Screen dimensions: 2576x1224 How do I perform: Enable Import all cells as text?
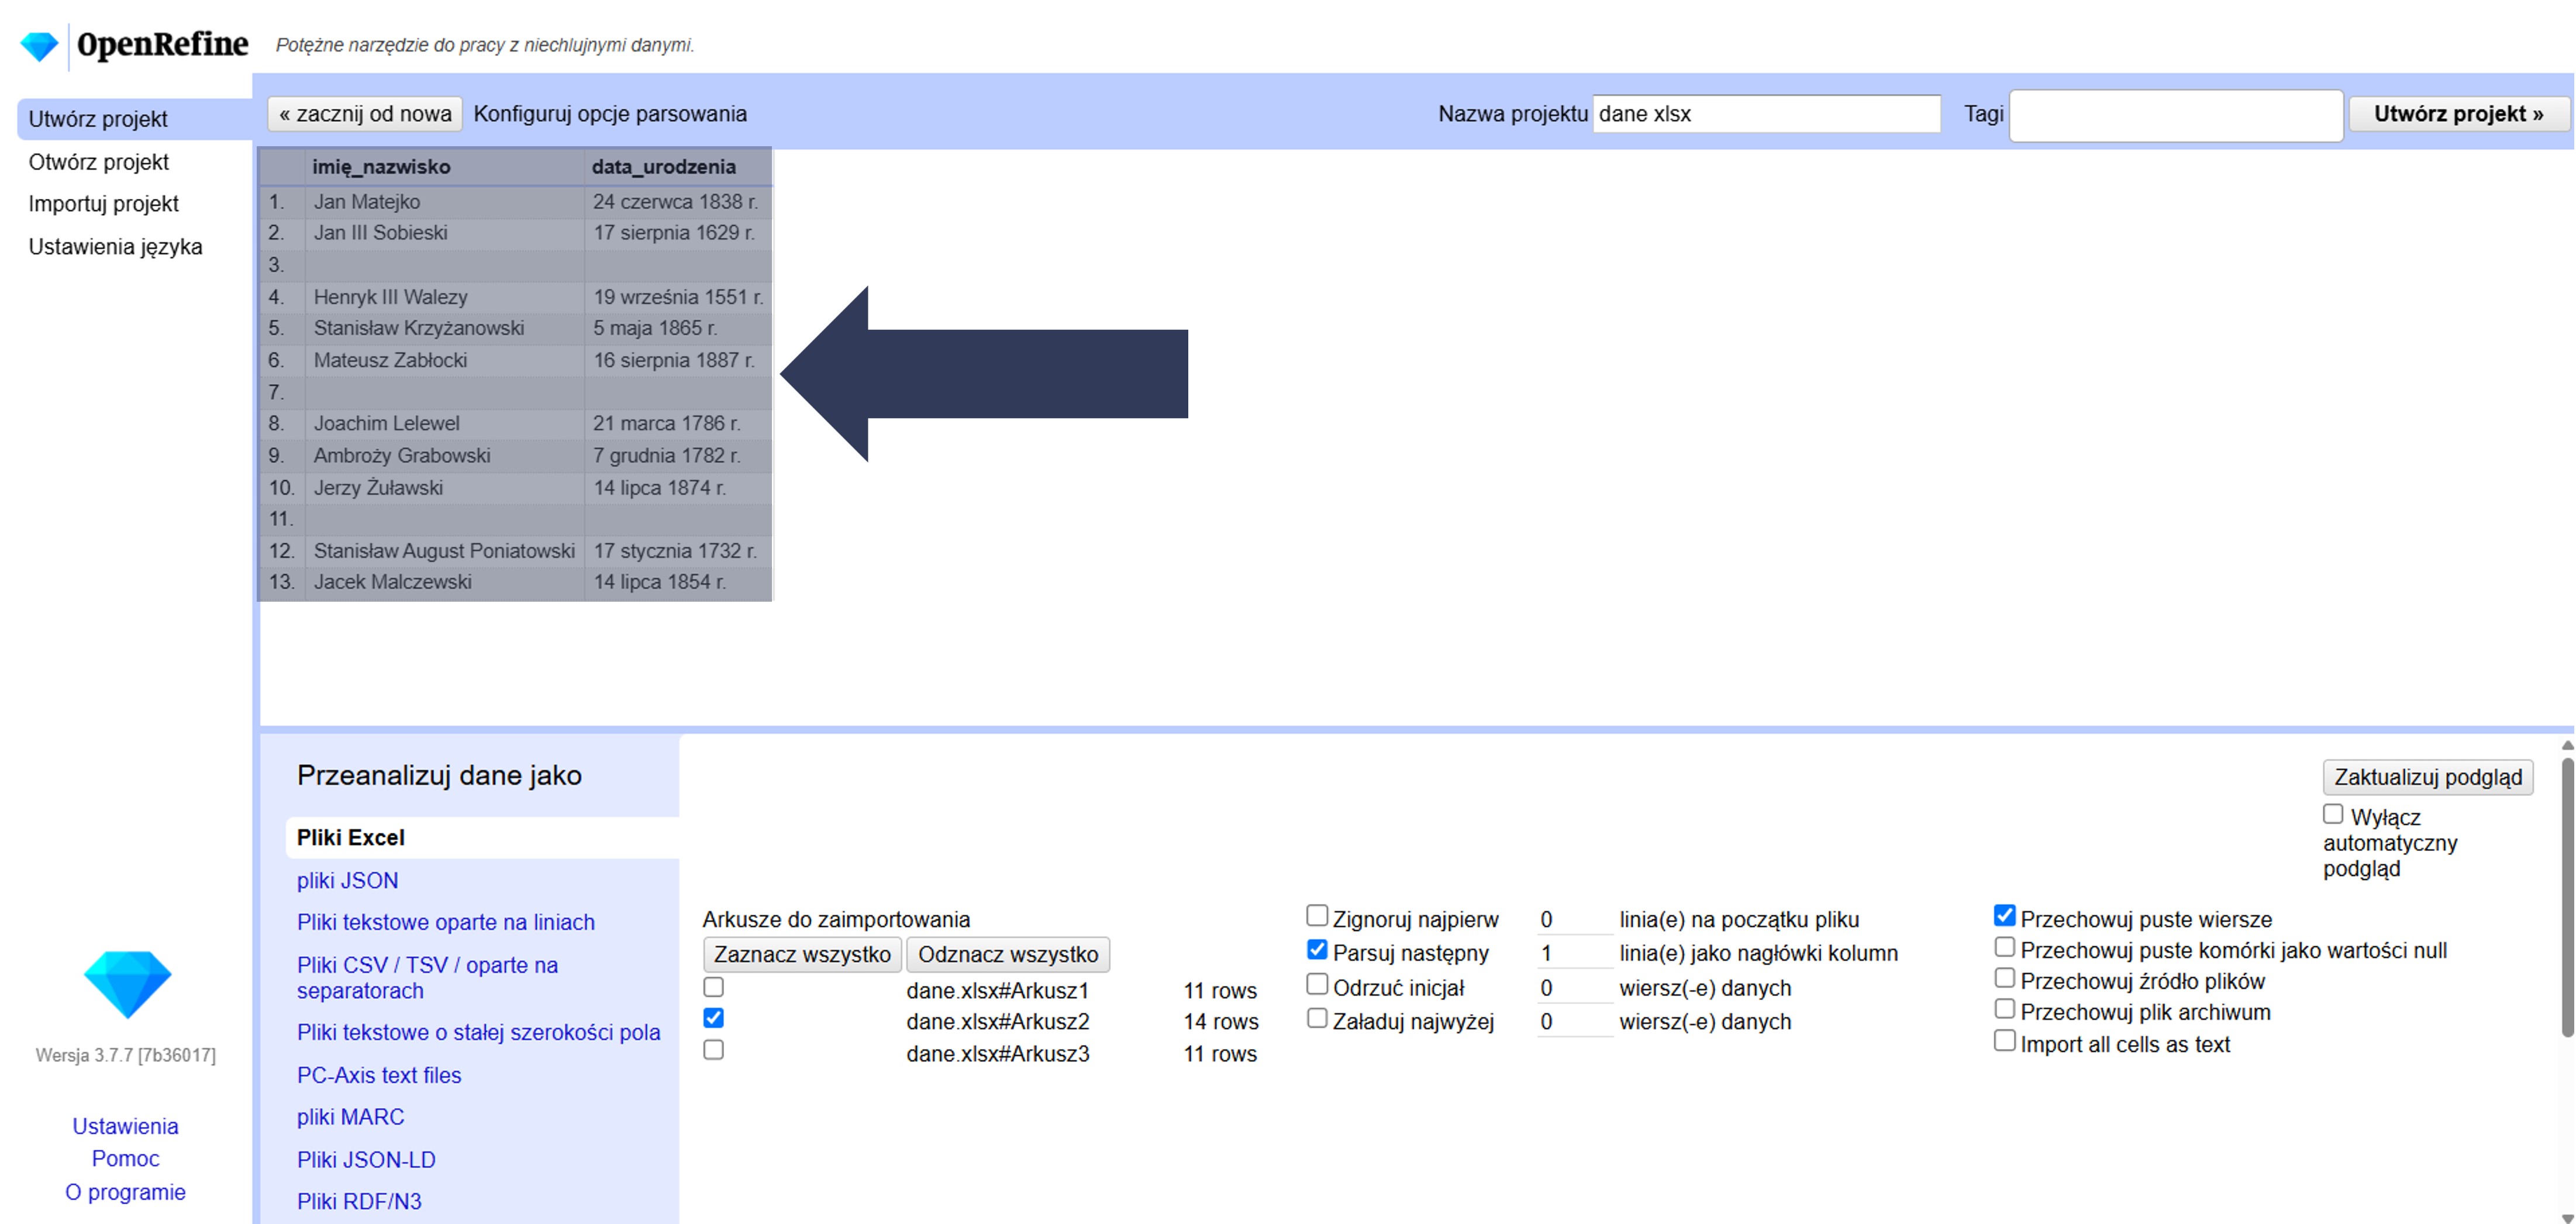(x=2004, y=1040)
